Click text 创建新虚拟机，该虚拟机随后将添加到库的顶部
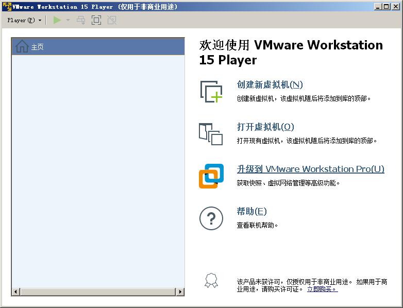Image resolution: width=403 pixels, height=308 pixels. point(304,98)
